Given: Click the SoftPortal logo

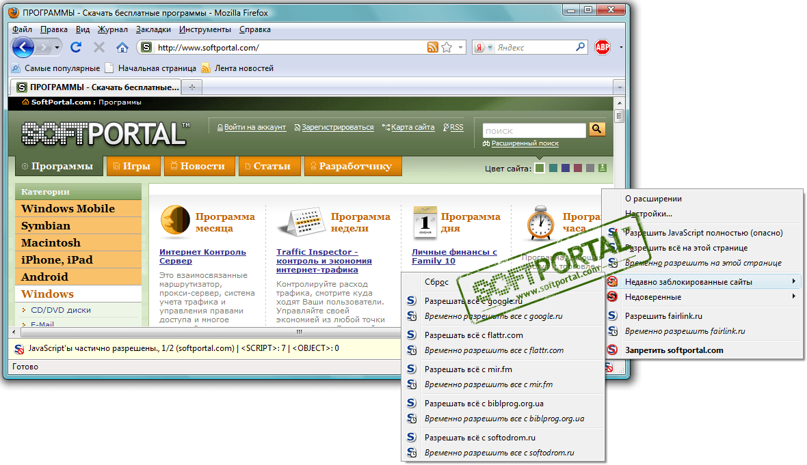Looking at the screenshot, I should point(105,134).
